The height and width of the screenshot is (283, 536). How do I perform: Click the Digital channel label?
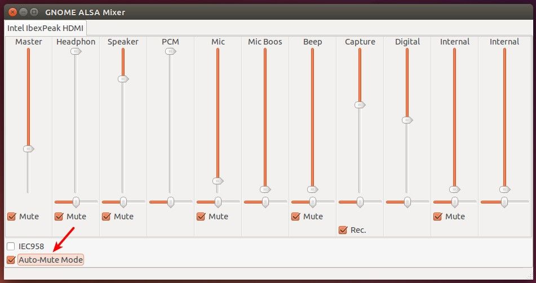tap(407, 42)
